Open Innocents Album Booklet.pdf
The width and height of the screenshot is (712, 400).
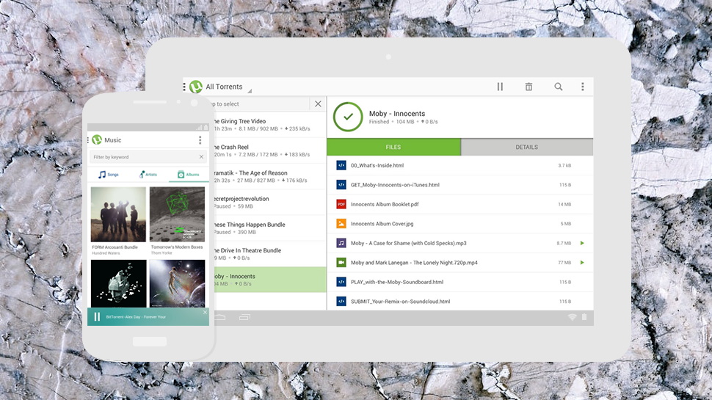pyautogui.click(x=460, y=204)
